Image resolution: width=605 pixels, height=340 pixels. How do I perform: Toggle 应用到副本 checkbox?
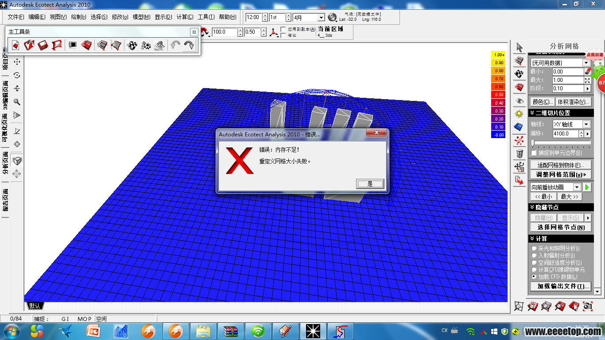click(x=283, y=29)
